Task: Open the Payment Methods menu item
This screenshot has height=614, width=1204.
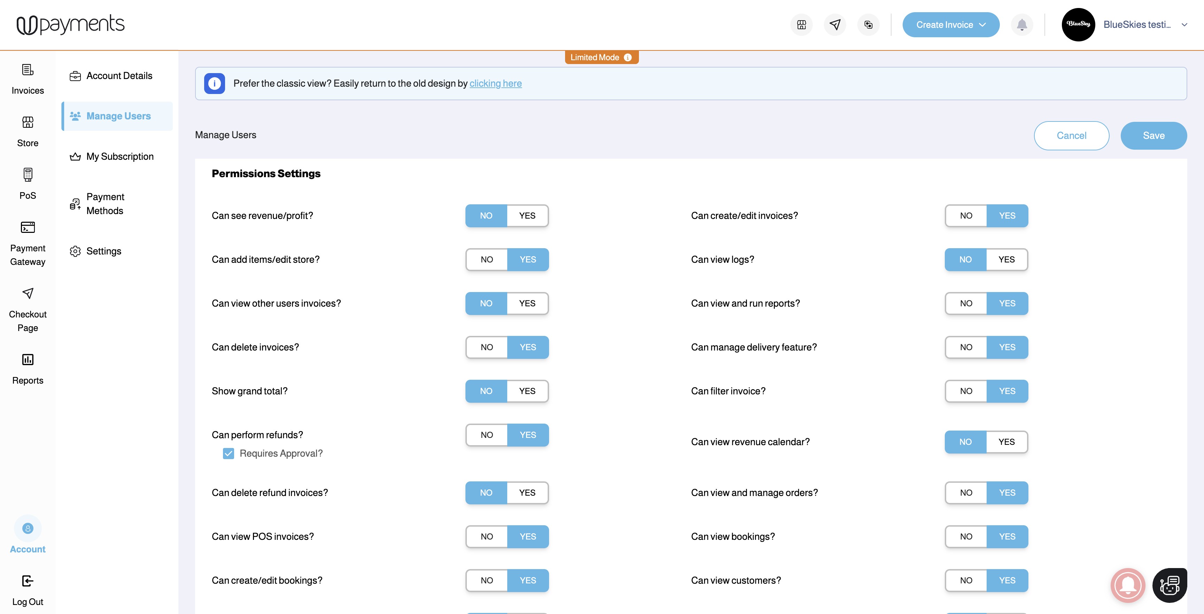Action: tap(105, 204)
